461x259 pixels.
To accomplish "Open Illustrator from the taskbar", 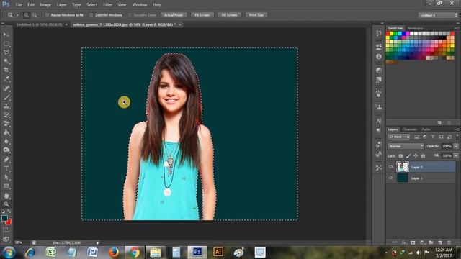I will [218, 252].
